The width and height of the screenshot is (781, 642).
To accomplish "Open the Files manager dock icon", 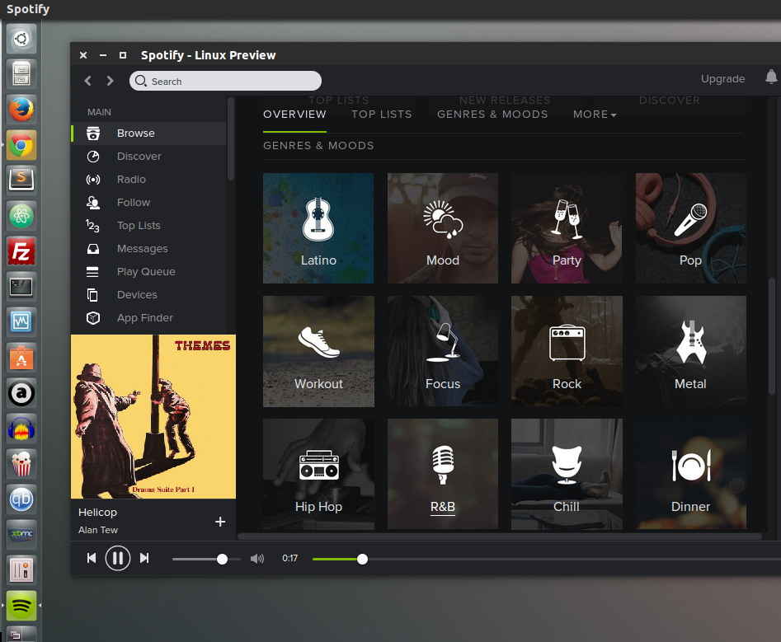I will 21,73.
